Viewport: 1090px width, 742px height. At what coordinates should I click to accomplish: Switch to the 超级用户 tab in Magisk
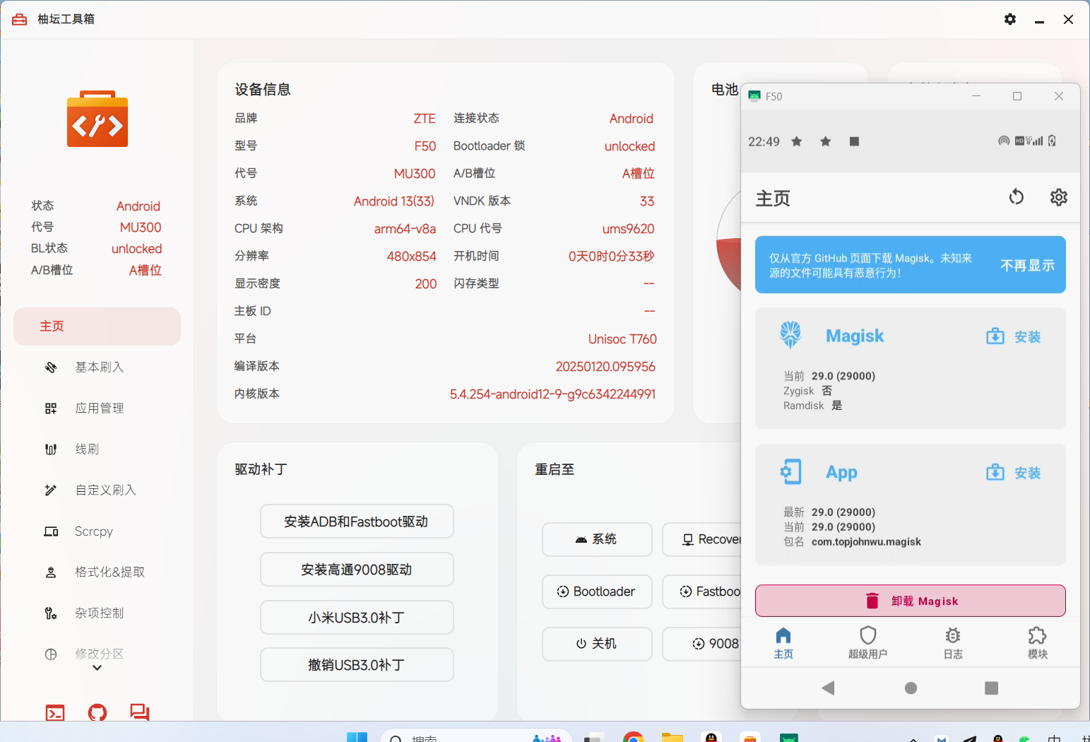[867, 642]
